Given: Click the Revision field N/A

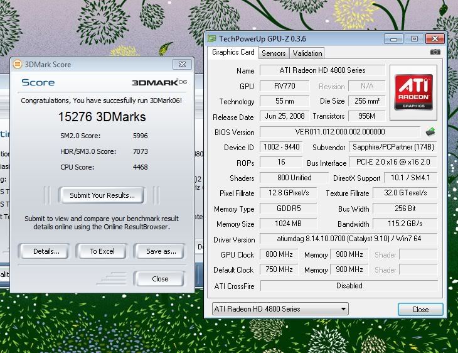Looking at the screenshot, I should 367,85.
